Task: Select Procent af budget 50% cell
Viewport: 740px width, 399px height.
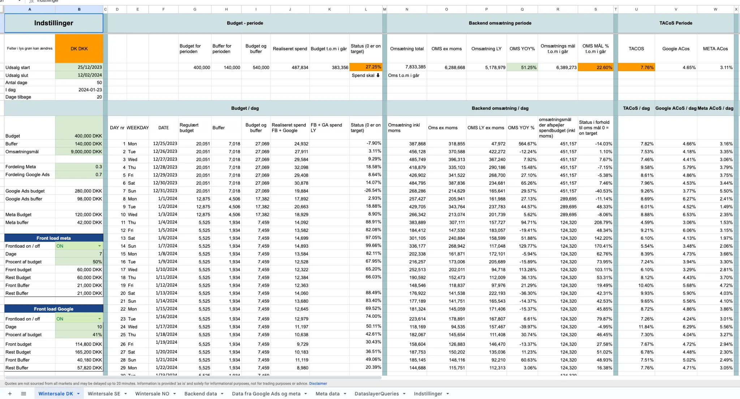Action: [79, 262]
